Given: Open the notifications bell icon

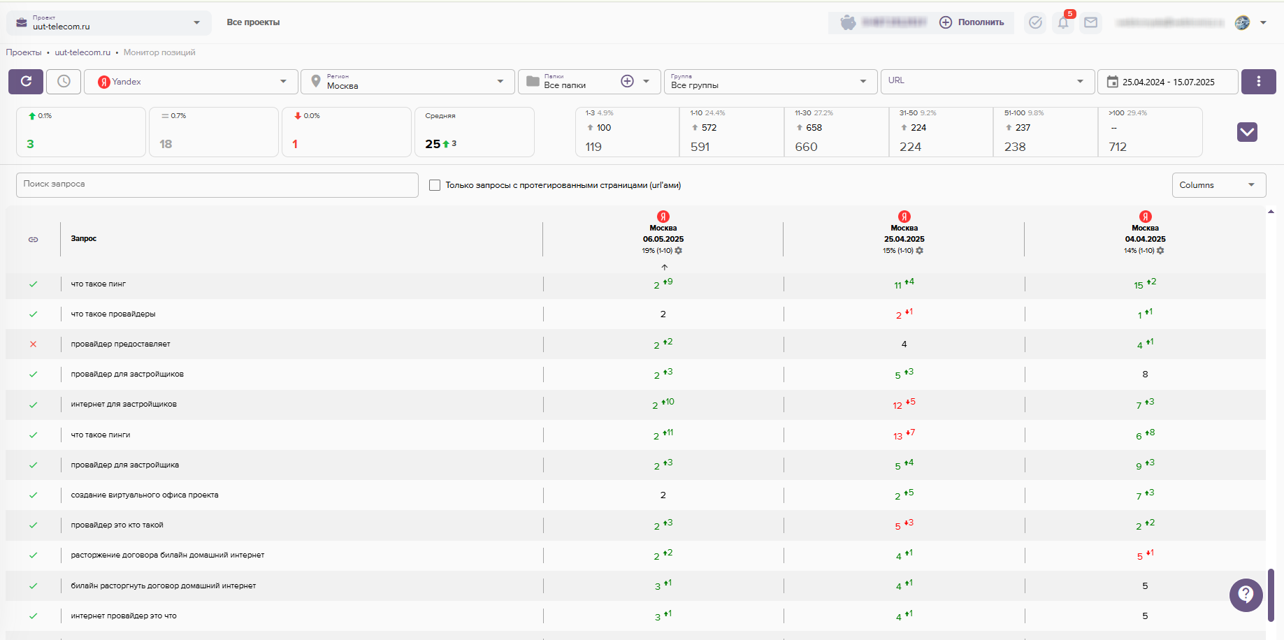Looking at the screenshot, I should [1063, 23].
